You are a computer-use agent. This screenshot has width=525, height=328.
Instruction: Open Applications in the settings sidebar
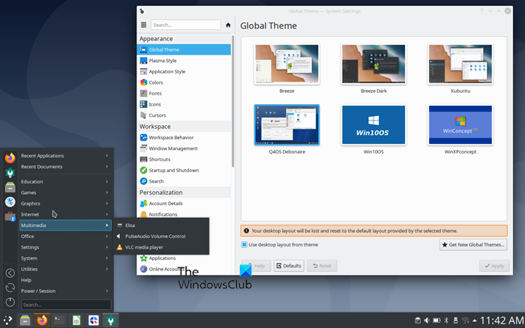pos(184,258)
